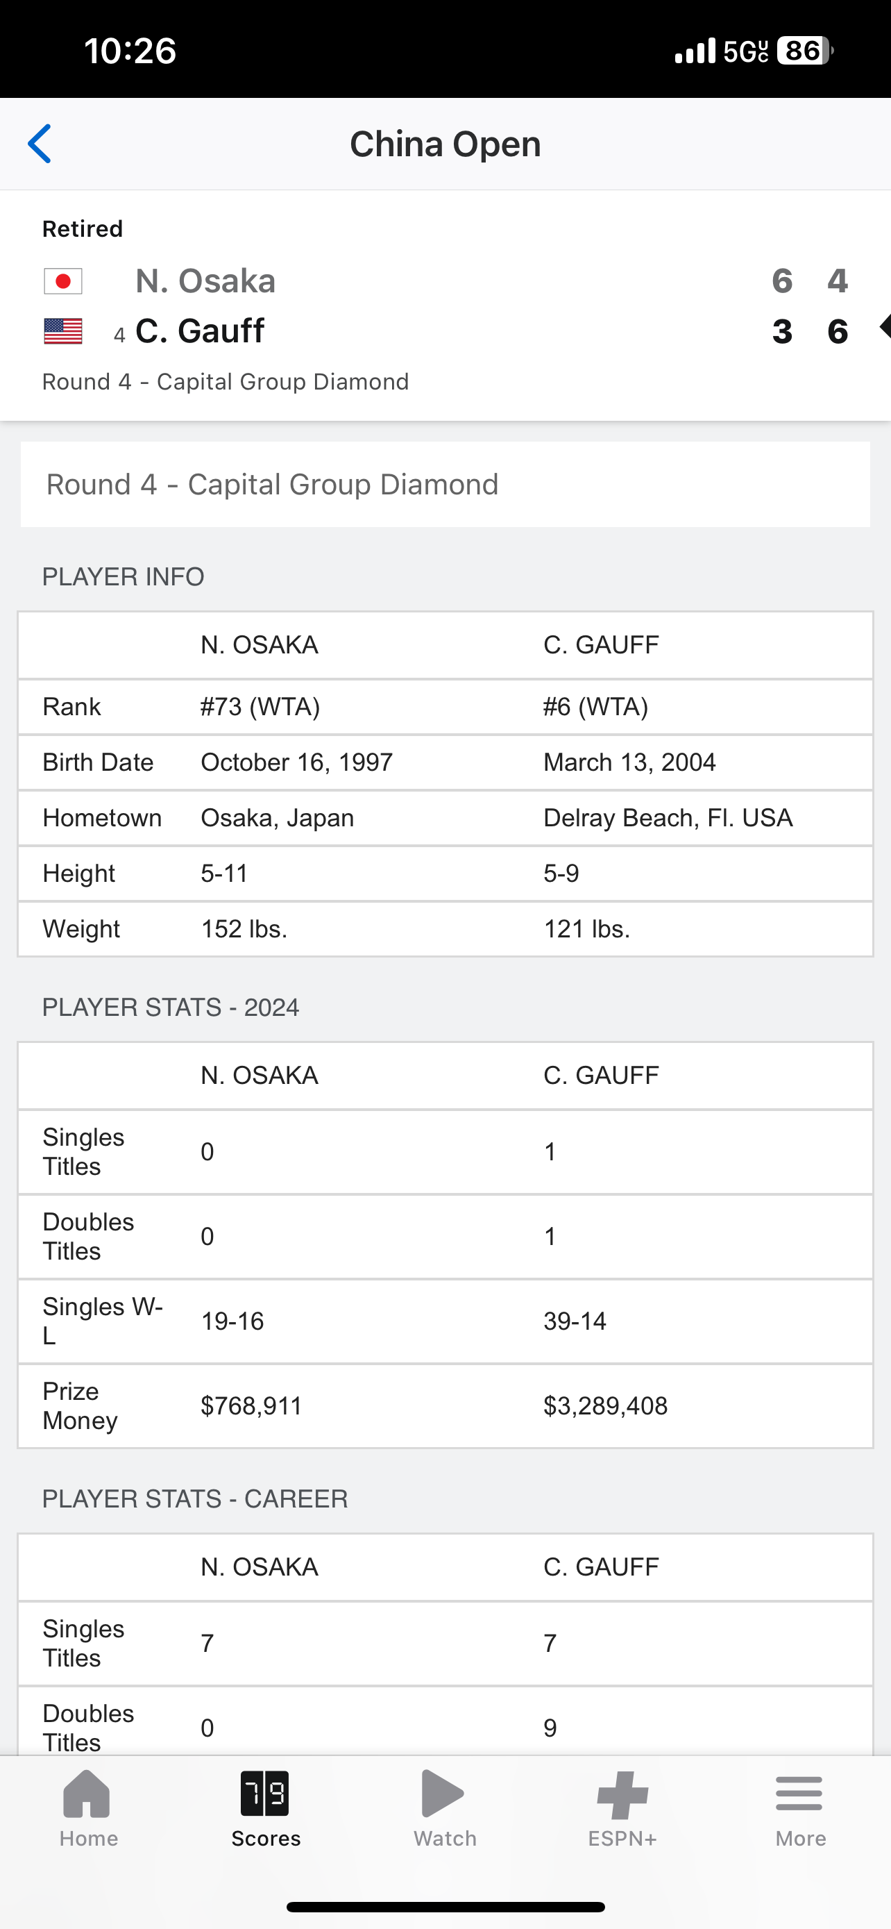Tap the battery level indicator
The width and height of the screenshot is (891, 1929).
[804, 51]
